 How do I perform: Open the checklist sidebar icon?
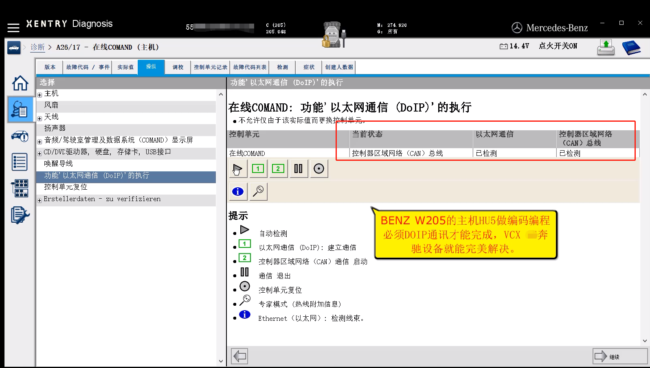[x=20, y=162]
